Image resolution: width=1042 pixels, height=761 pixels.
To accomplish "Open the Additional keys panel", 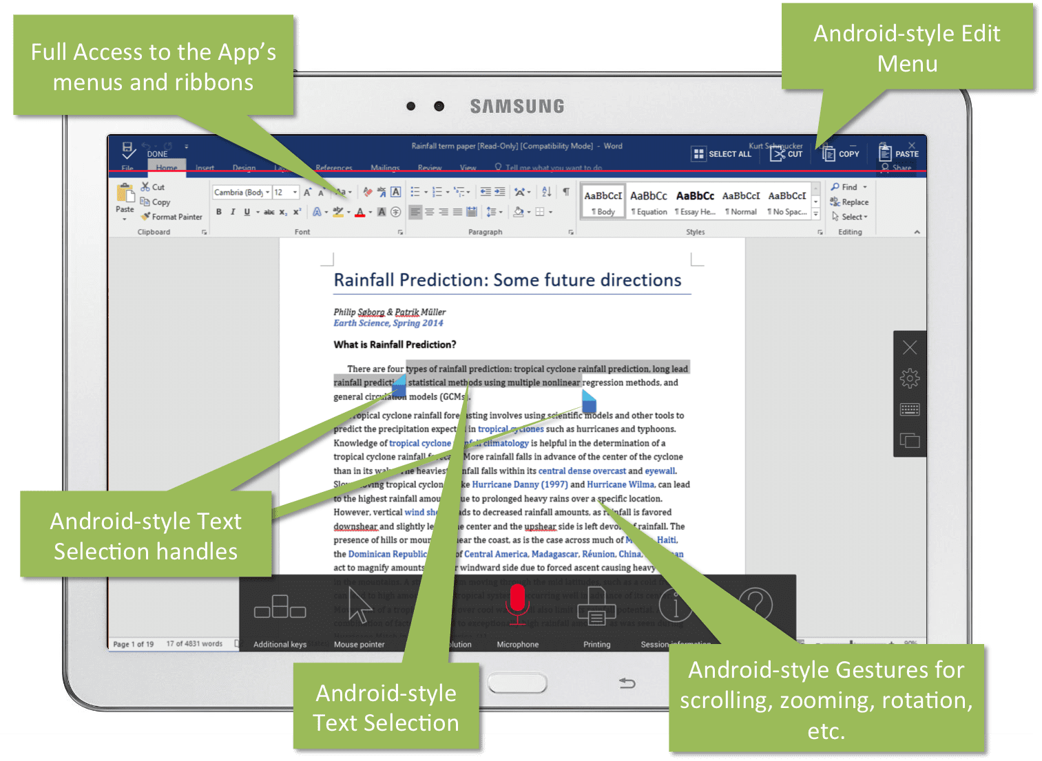I will tap(280, 608).
